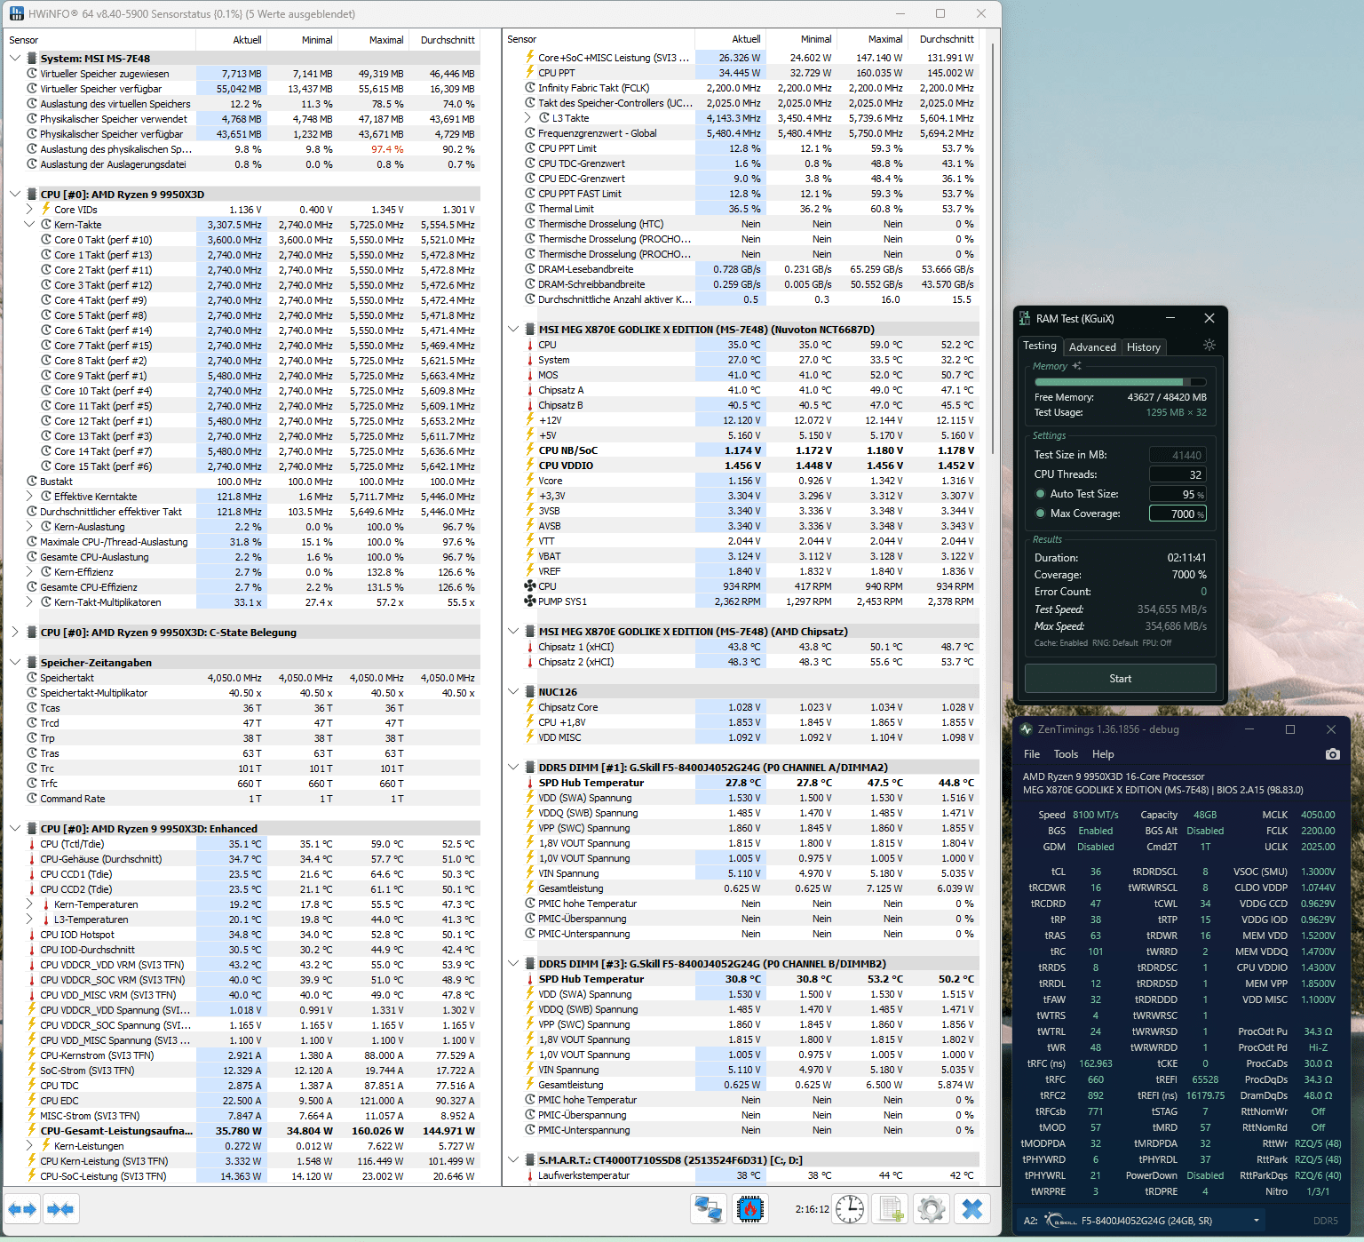
Task: Click the clock reset timer icon in HWiNFO
Action: tap(850, 1209)
